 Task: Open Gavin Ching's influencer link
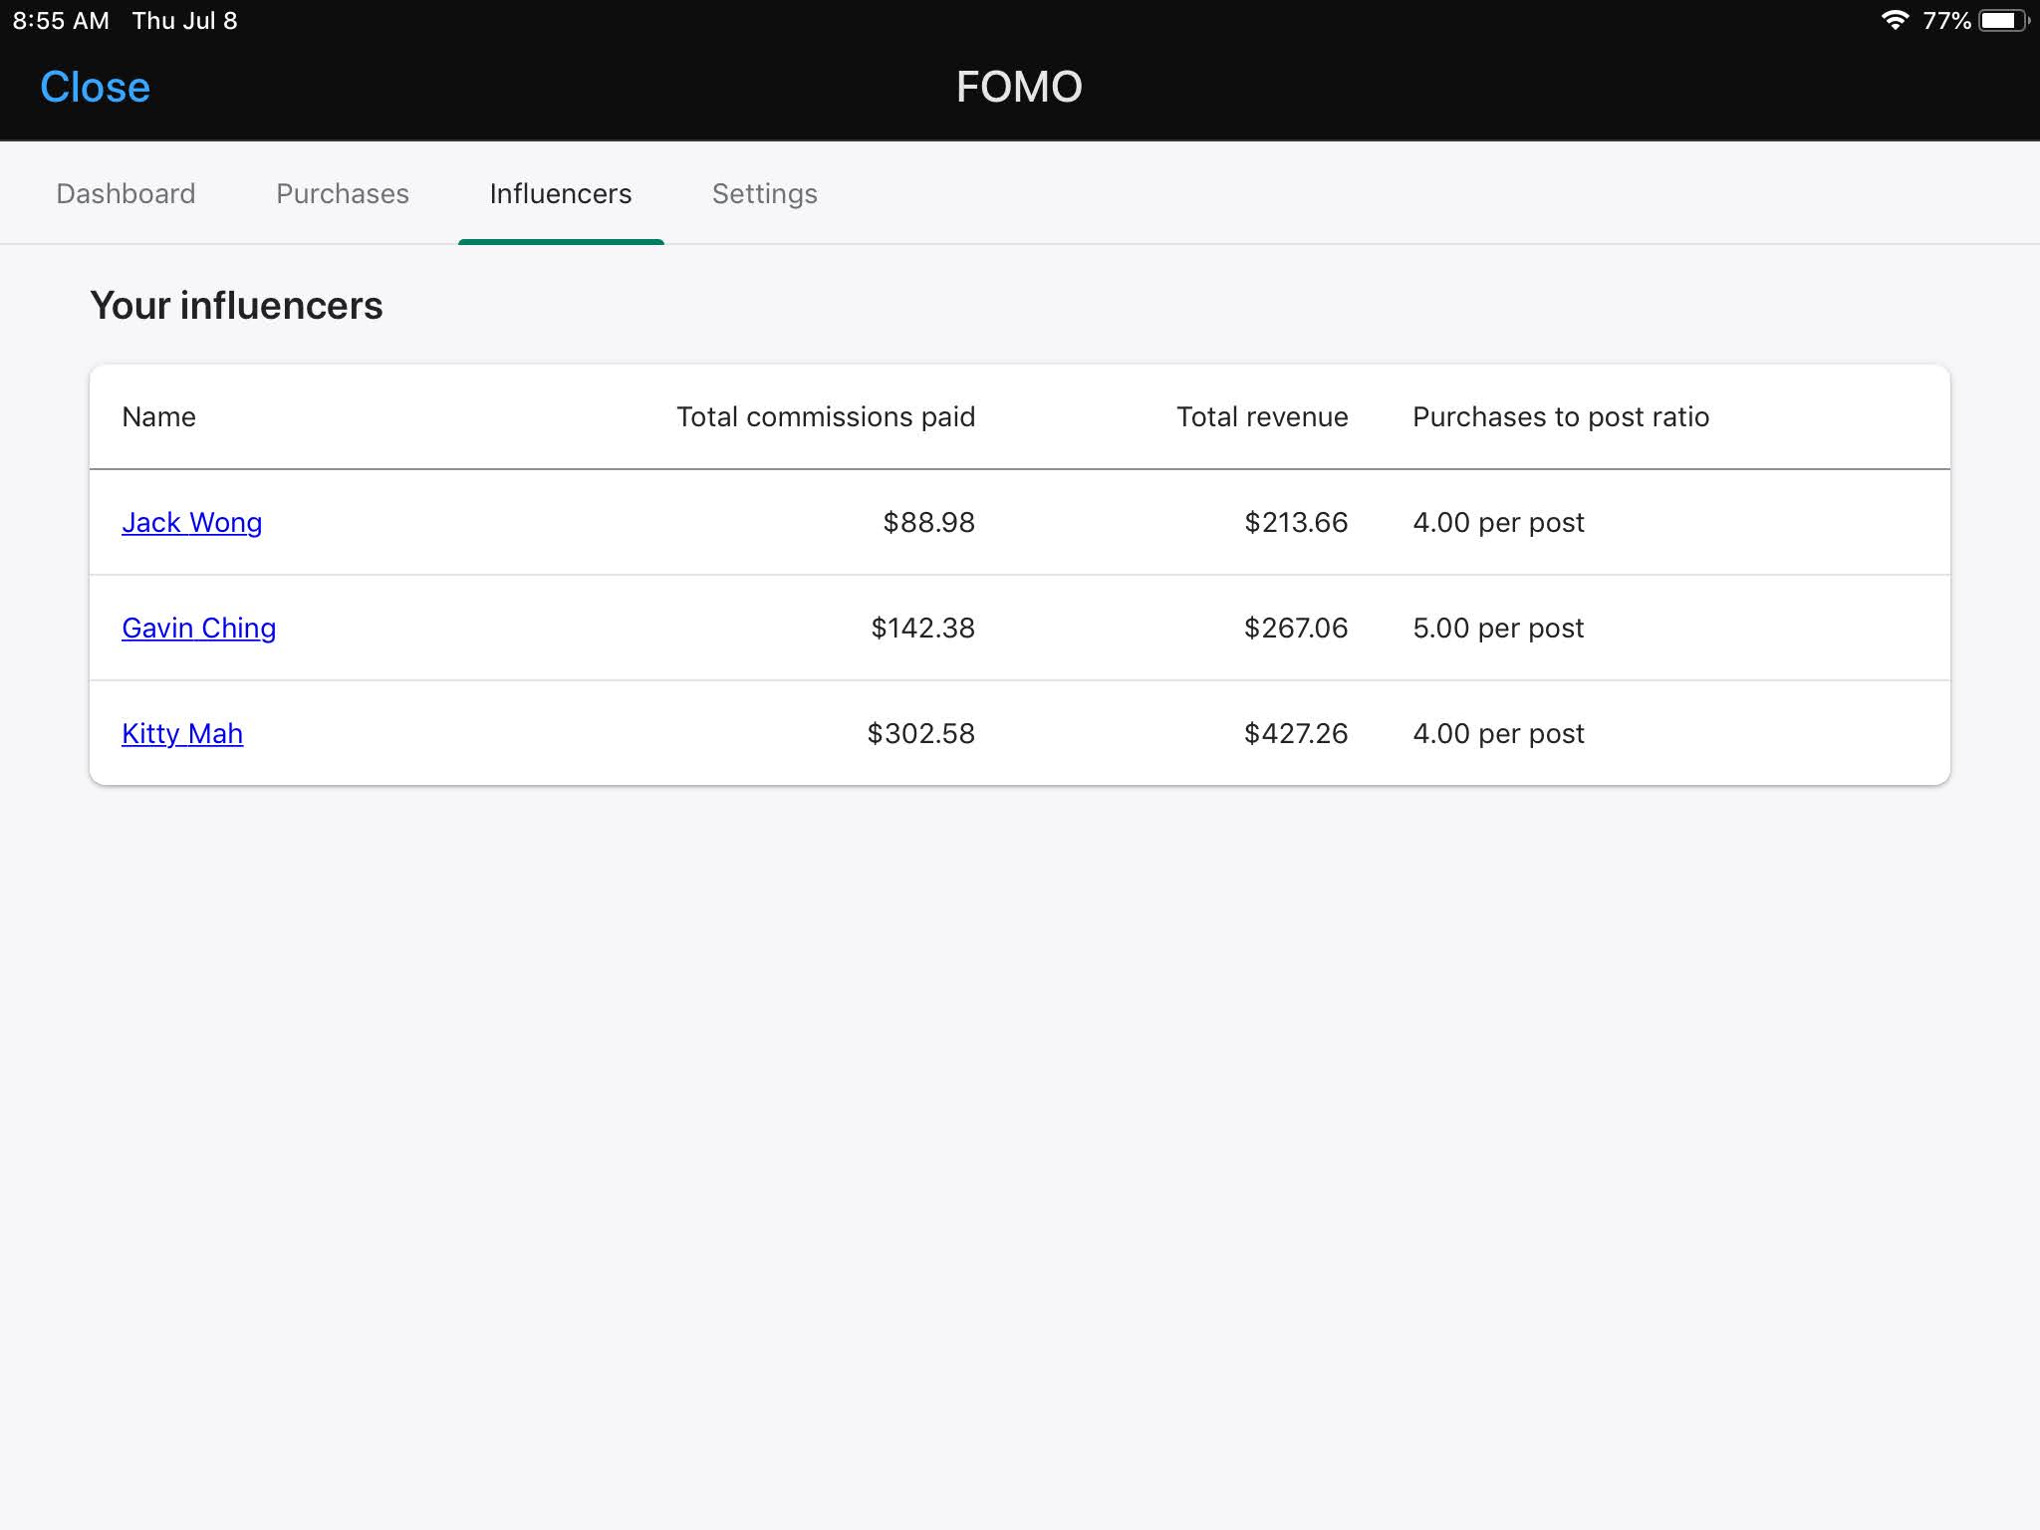pyautogui.click(x=198, y=628)
